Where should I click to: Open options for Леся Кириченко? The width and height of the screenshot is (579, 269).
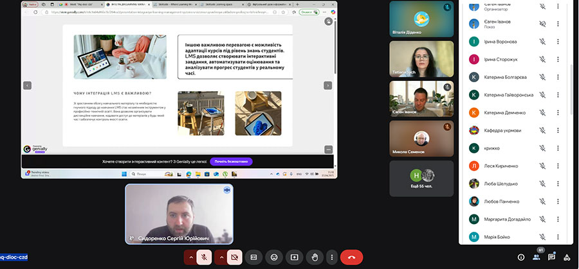pos(558,166)
